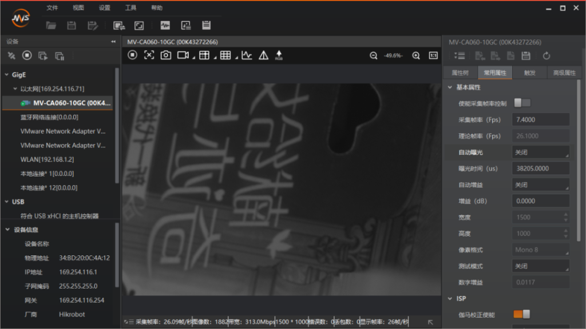Disconnect device icon in the device panel

pyautogui.click(x=11, y=55)
